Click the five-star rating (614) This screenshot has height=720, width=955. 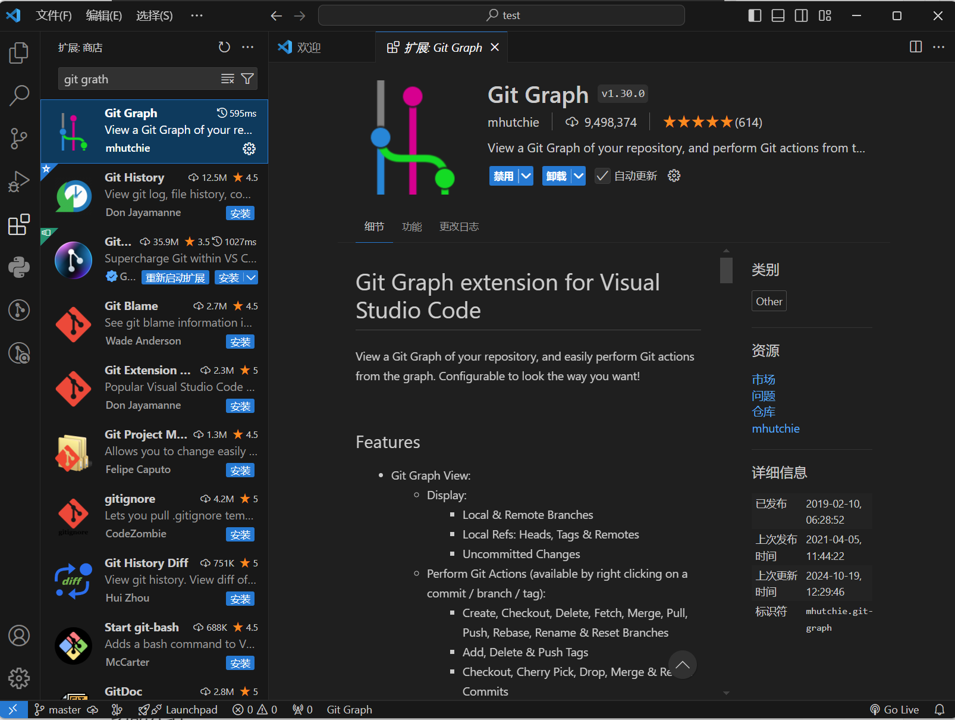(712, 122)
